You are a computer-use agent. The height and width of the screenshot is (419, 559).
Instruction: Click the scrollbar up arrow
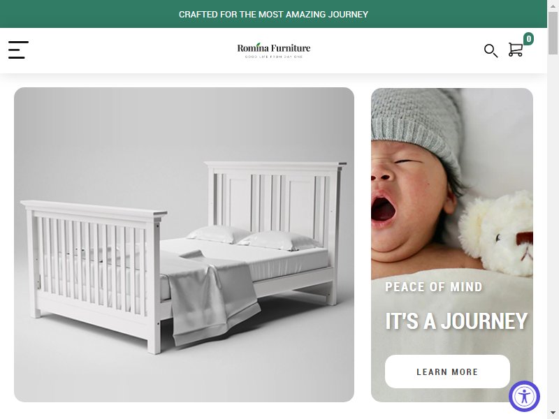[553, 6]
